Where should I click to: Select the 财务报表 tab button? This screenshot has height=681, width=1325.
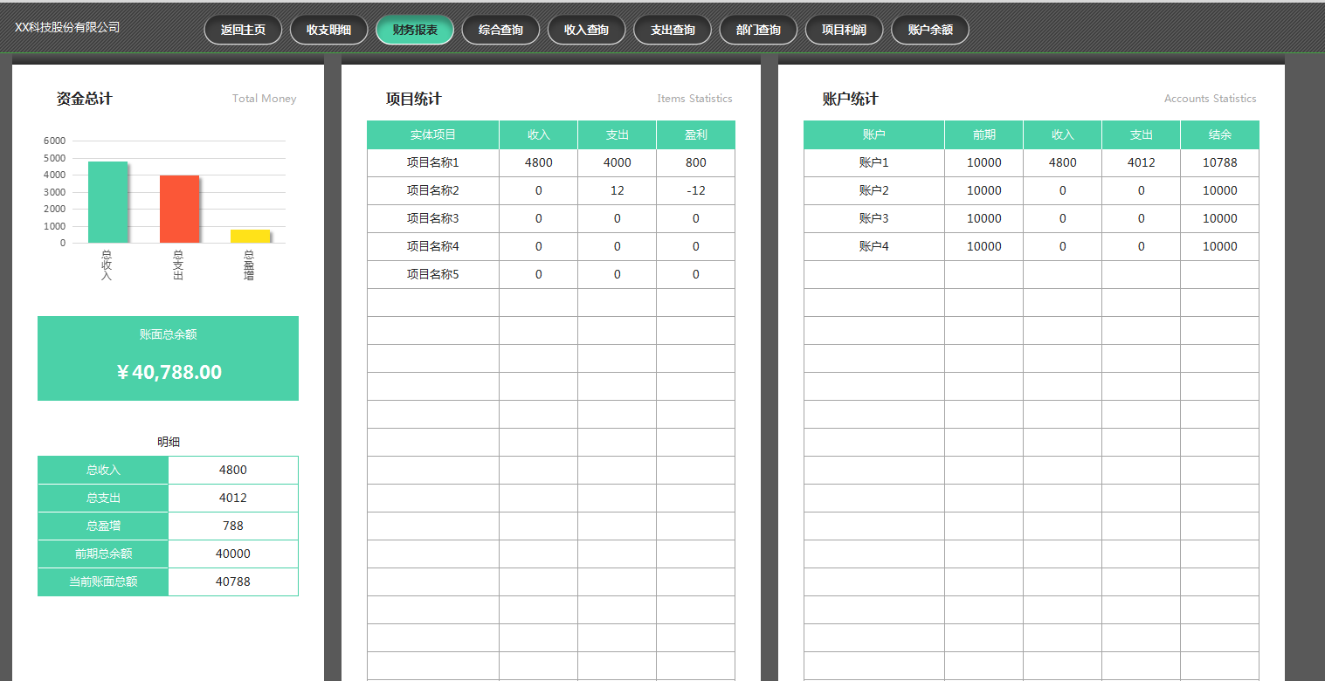(415, 30)
